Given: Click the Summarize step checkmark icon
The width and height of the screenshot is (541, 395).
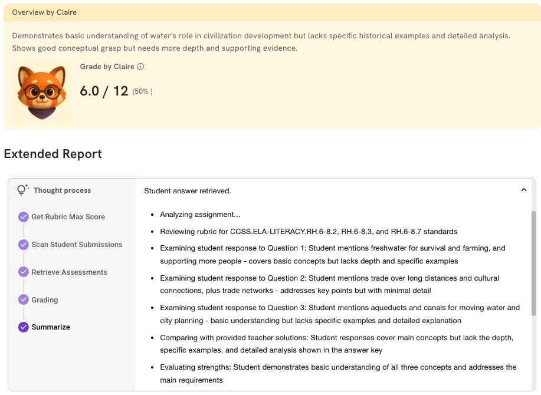Looking at the screenshot, I should click(24, 327).
